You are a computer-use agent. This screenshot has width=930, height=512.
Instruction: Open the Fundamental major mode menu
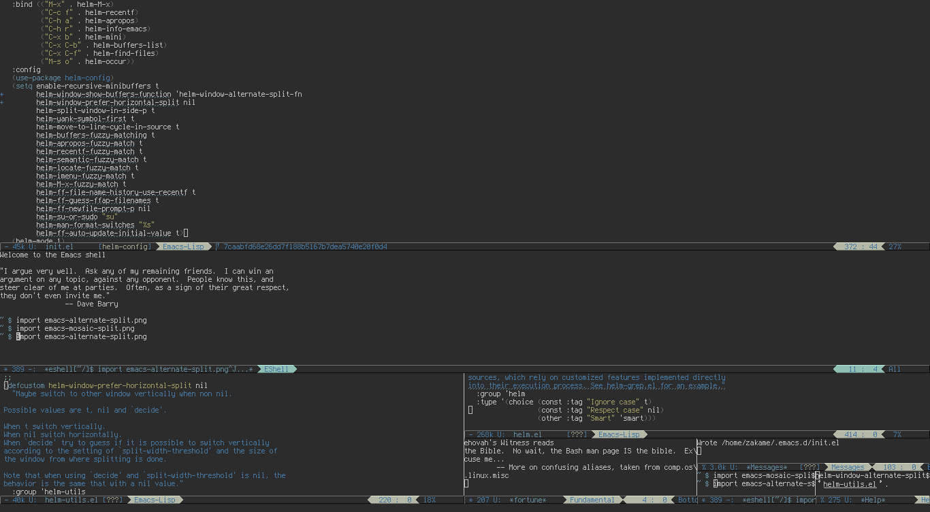[592, 500]
